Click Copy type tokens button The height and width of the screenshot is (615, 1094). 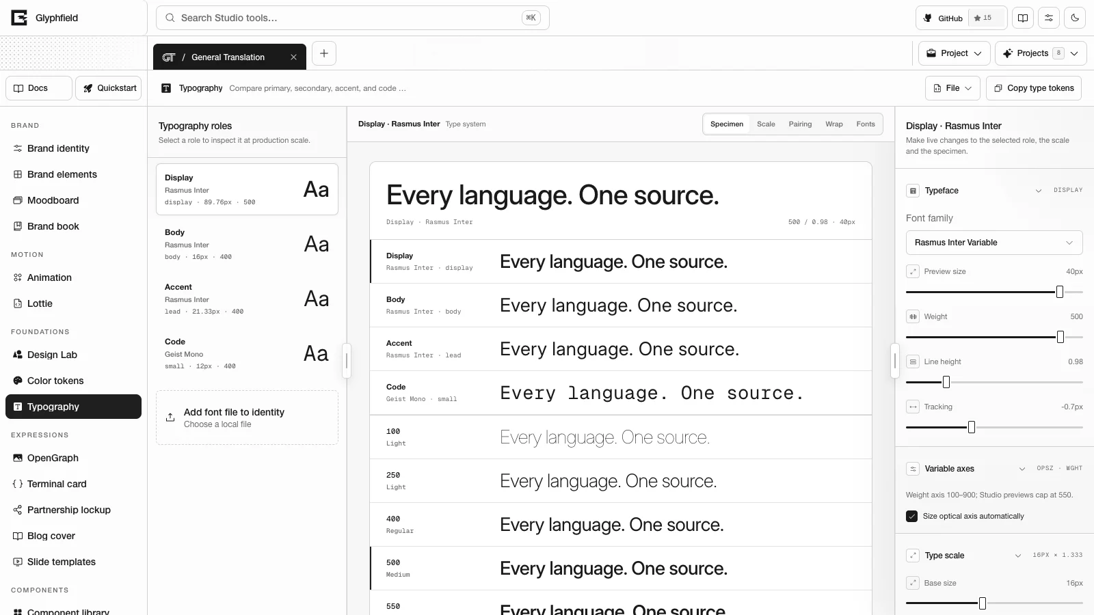(1034, 88)
